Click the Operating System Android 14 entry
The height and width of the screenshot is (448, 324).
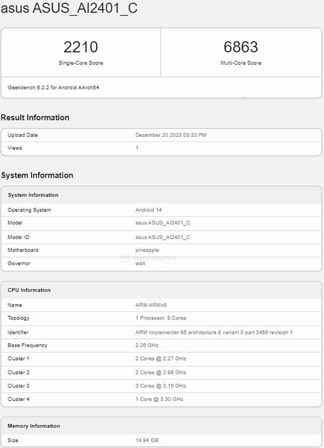(x=147, y=210)
